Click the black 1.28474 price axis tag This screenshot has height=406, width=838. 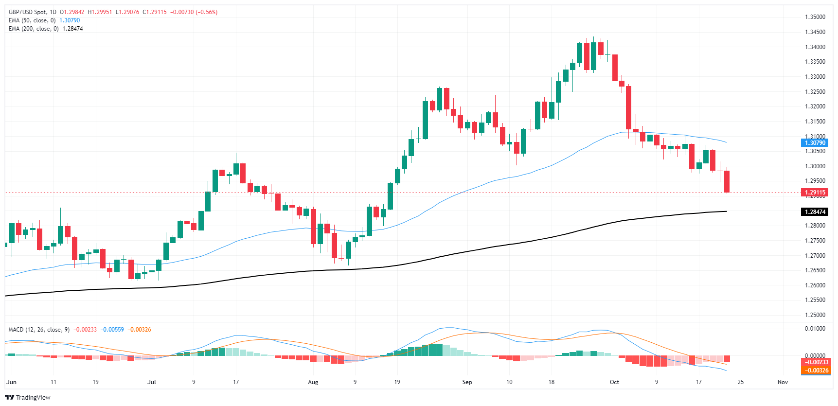[x=815, y=212]
